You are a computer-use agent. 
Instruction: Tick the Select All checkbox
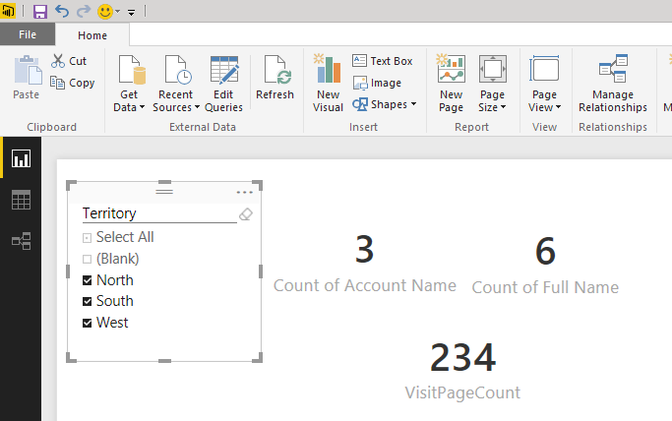[x=88, y=237]
